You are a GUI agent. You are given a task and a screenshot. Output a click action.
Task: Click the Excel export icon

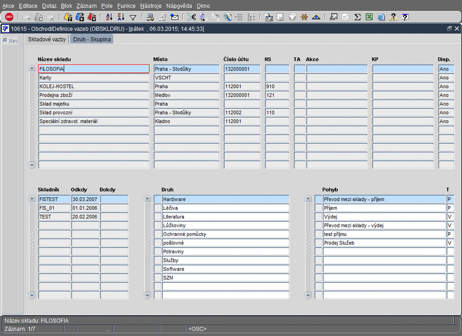point(368,17)
